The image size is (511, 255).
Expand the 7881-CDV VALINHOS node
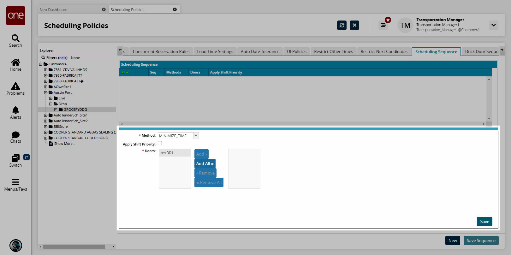pos(46,70)
